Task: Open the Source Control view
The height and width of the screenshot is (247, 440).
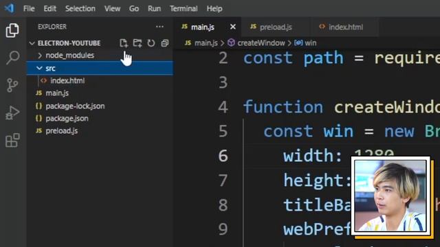Action: pos(12,85)
